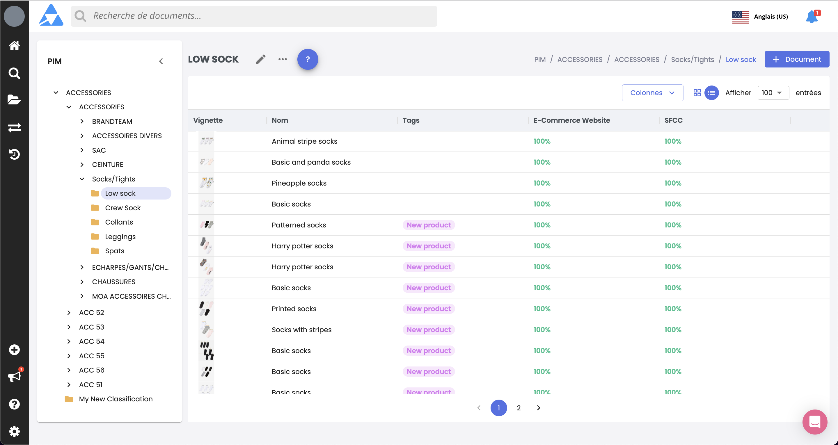Click New product tag on Printed socks
This screenshot has width=838, height=445.
428,309
